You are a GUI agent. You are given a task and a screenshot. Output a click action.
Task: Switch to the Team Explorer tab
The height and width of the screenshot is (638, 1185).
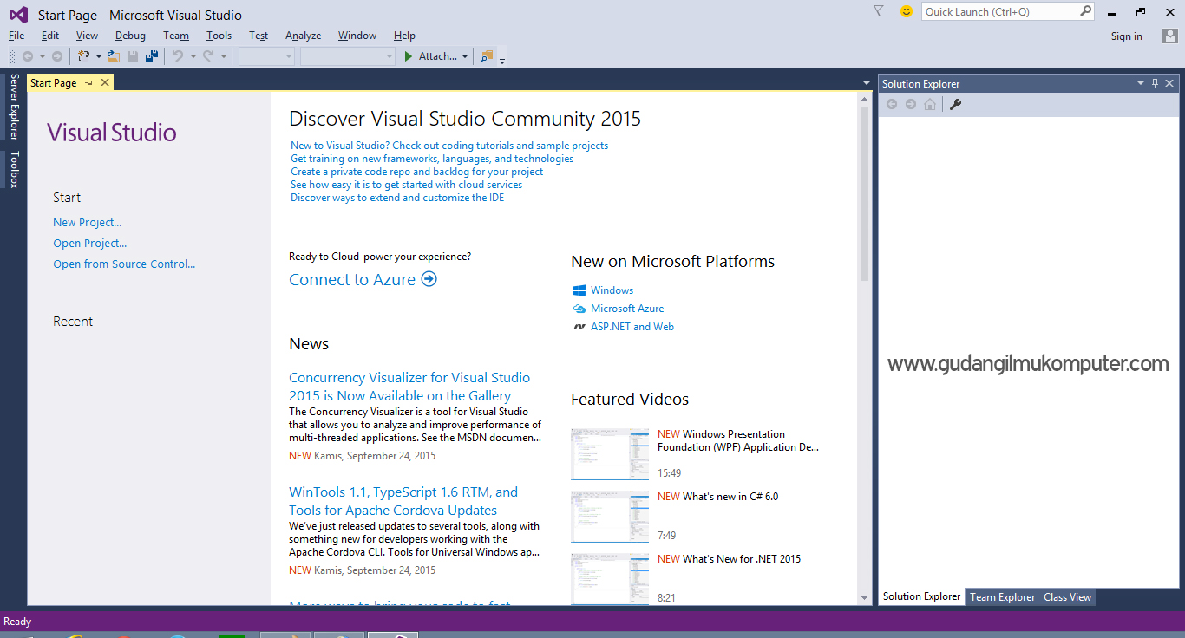1002,596
